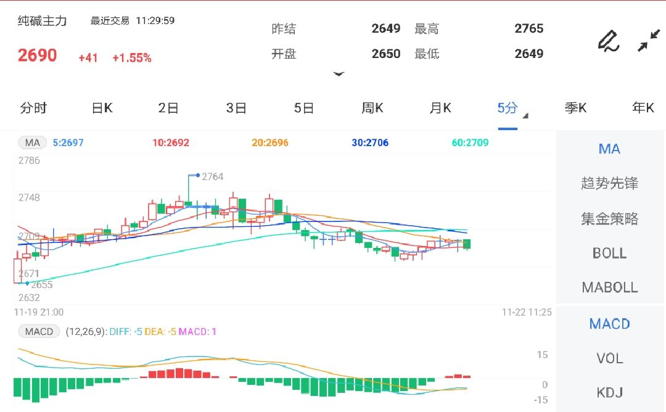Tap the start date 11-19 21:00

click(39, 312)
